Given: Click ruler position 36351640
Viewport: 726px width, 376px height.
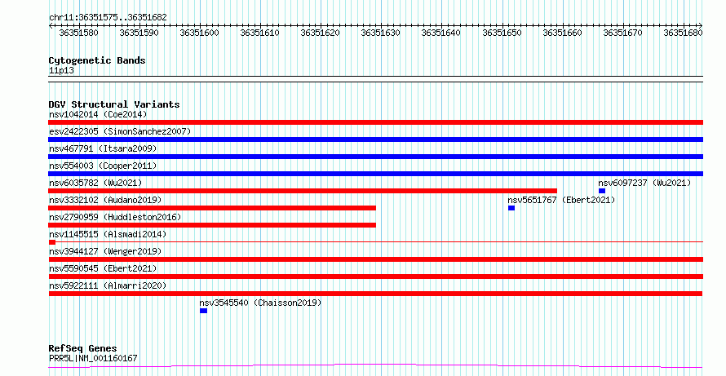Looking at the screenshot, I should point(441,33).
